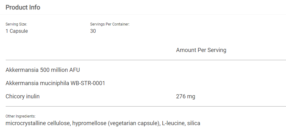
Task: Click the divider line above Other Ingredients
Action: tap(146, 107)
